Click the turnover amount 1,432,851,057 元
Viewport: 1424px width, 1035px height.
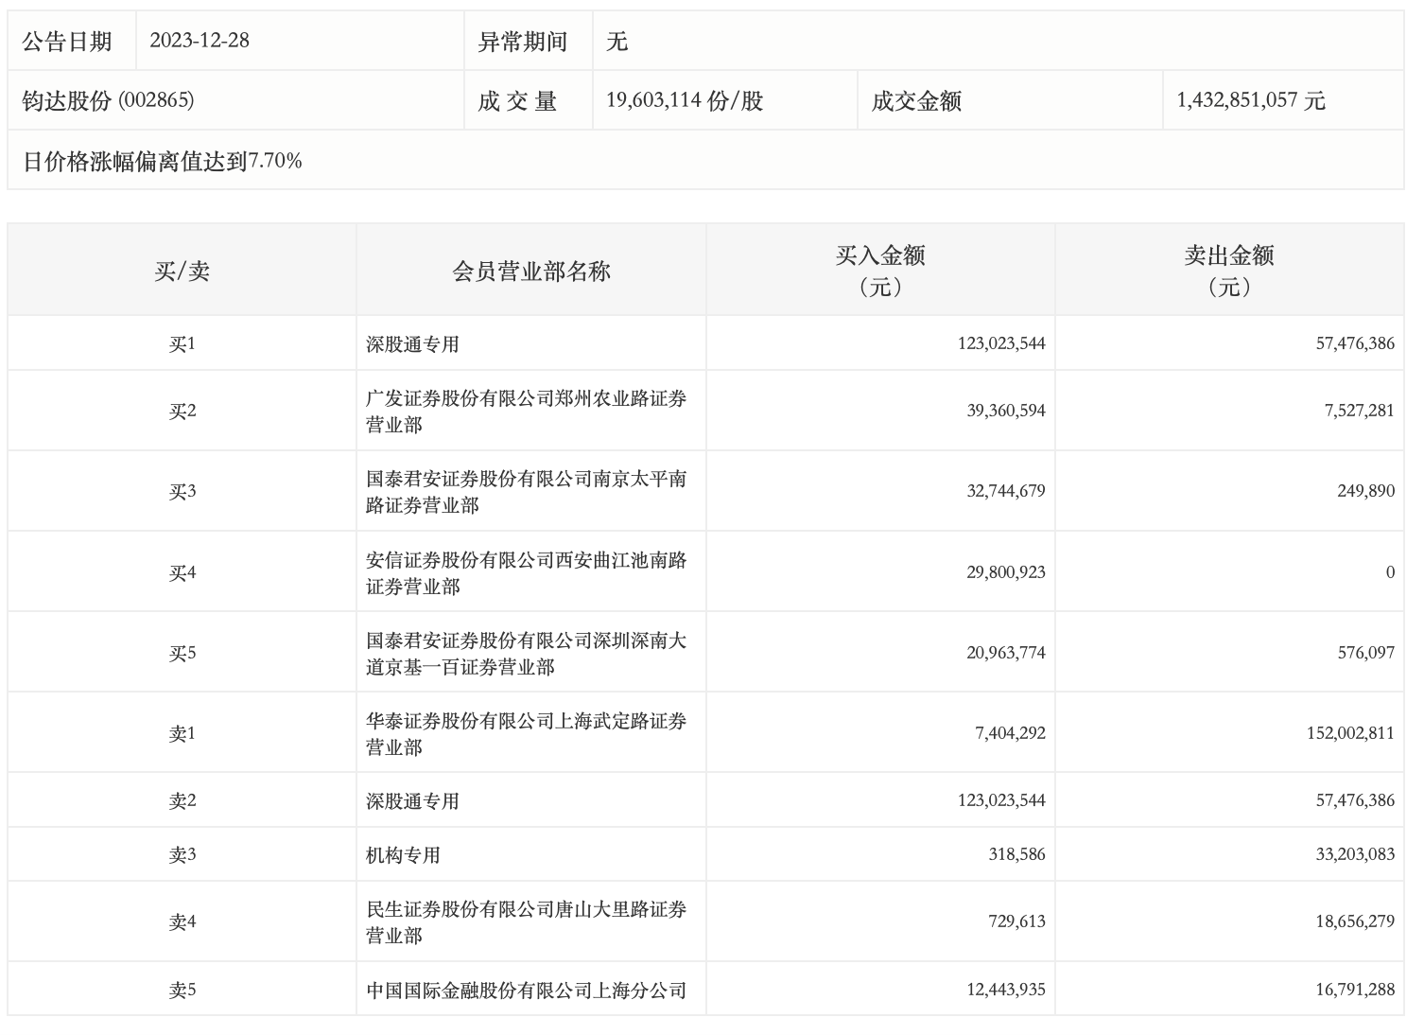point(1250,100)
